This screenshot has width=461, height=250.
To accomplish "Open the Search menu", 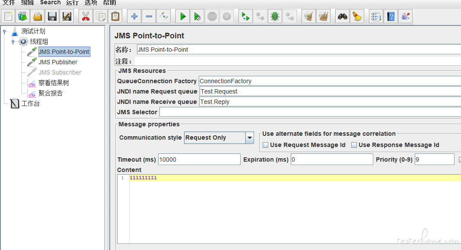I will point(50,3).
